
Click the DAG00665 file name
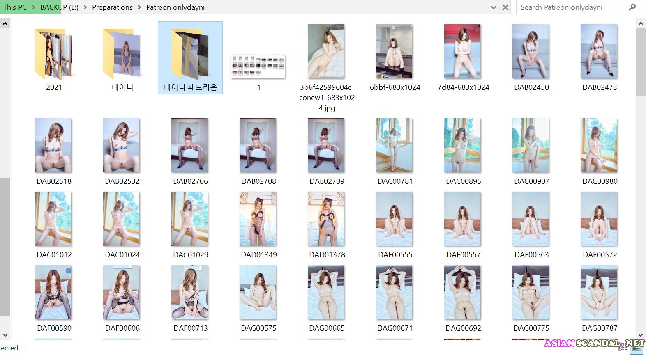(327, 328)
